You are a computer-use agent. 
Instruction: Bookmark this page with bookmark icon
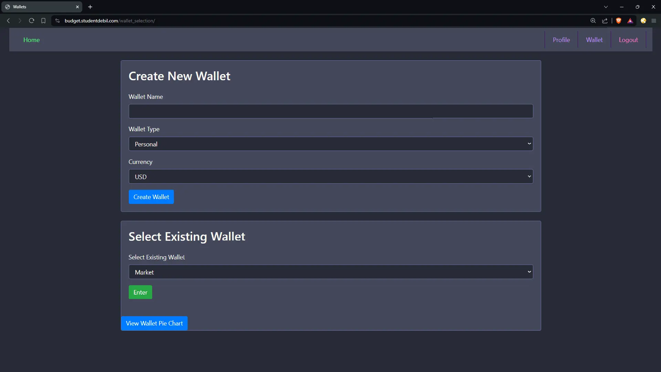43,21
